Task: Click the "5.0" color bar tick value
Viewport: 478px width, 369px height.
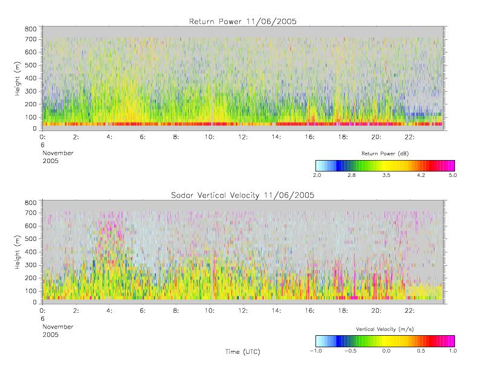Action: (x=453, y=175)
